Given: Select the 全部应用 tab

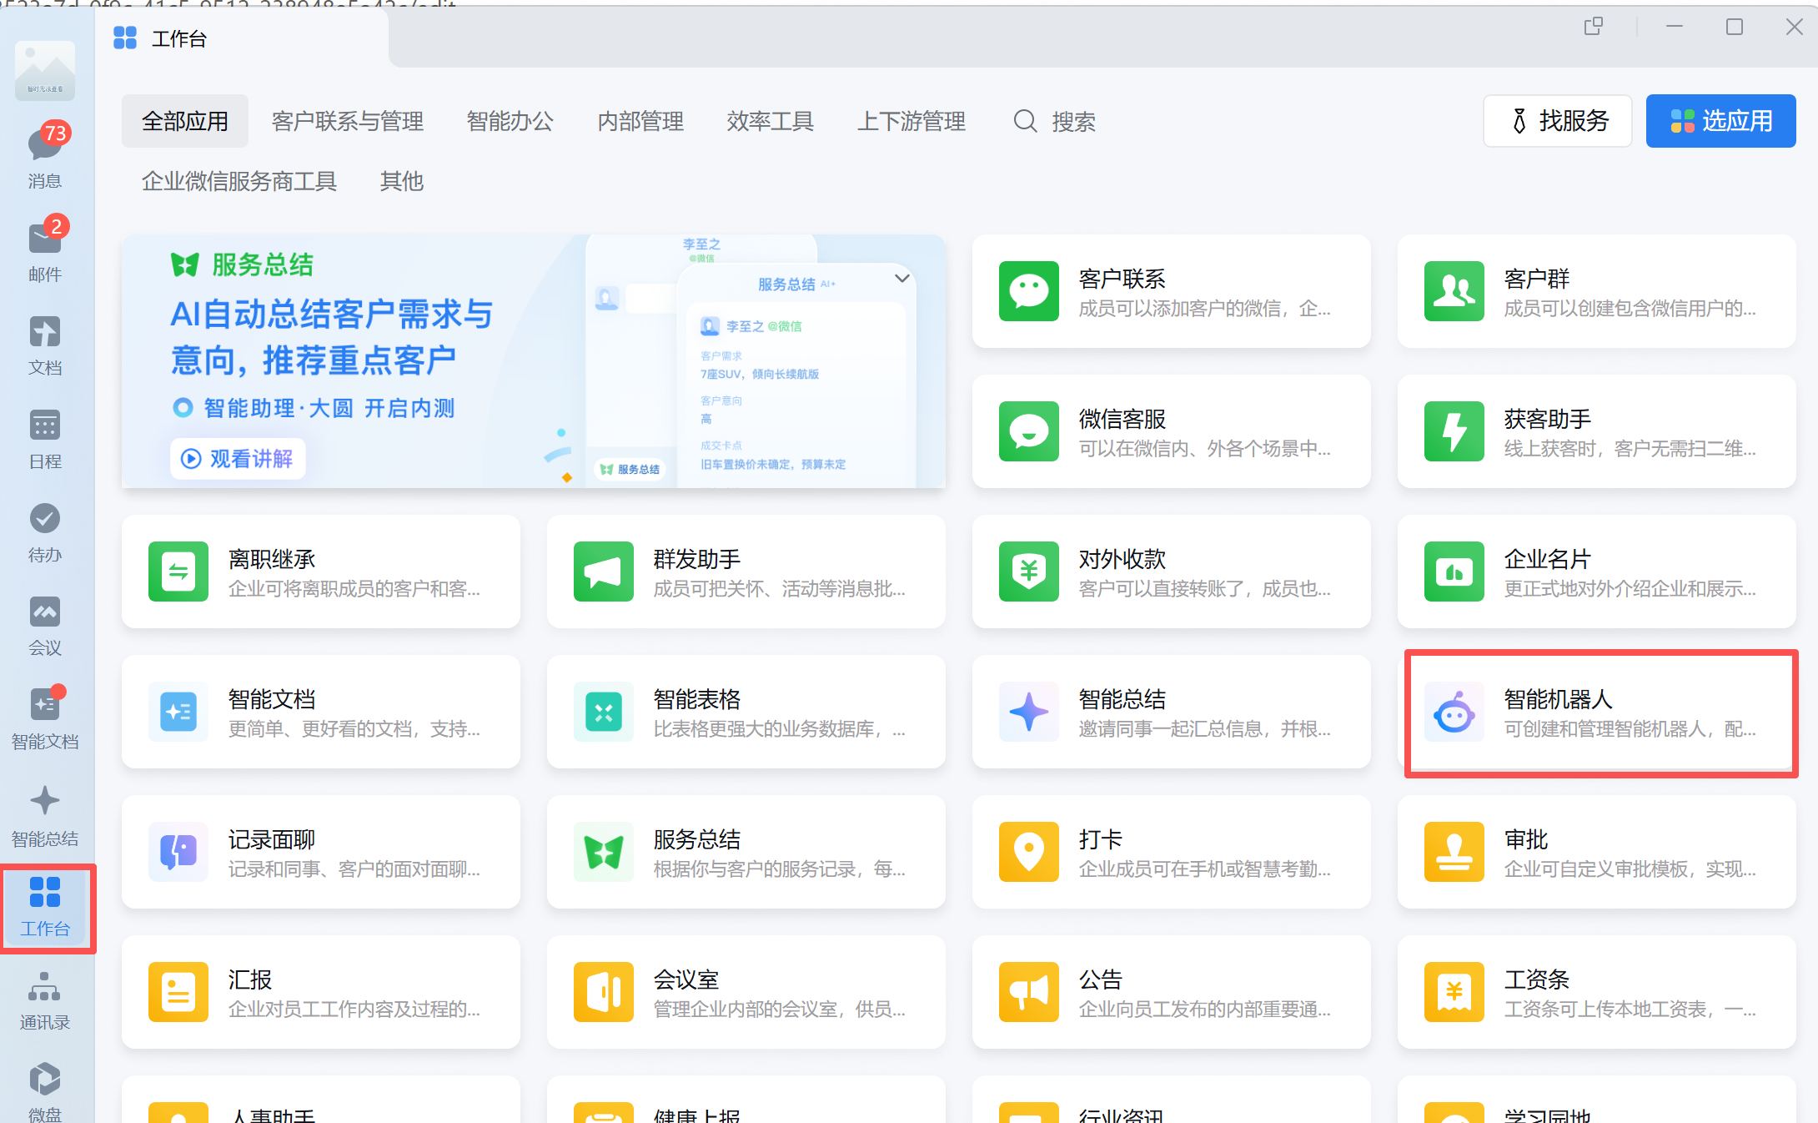Looking at the screenshot, I should point(185,121).
